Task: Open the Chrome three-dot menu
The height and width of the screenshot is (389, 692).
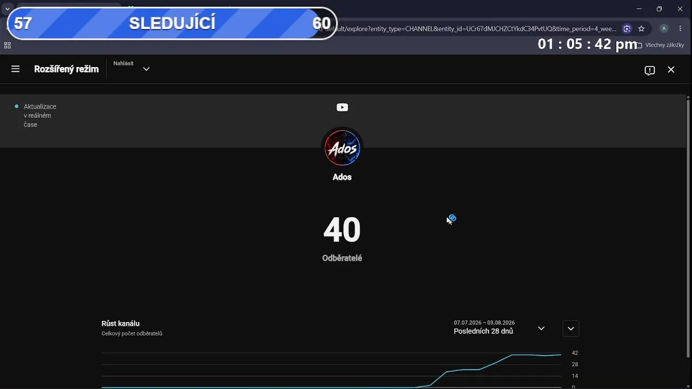Action: tap(680, 29)
